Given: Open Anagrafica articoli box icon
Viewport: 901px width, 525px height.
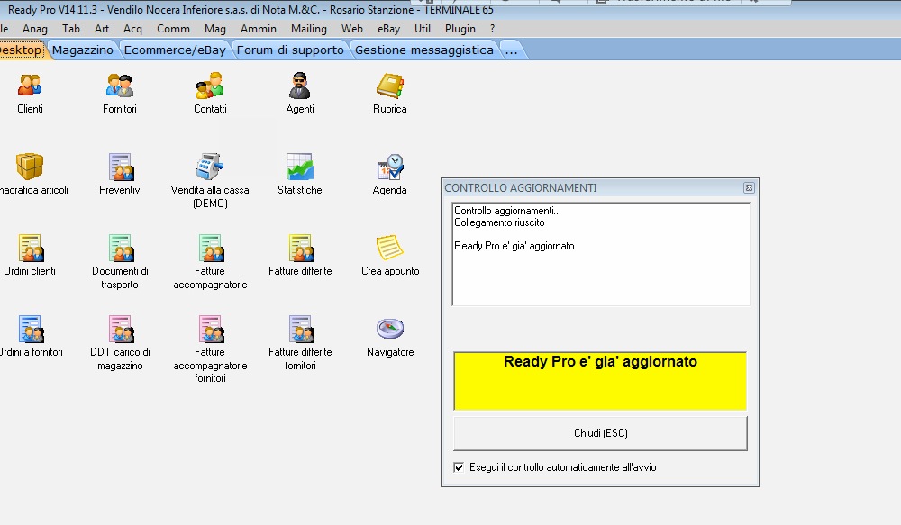Looking at the screenshot, I should click(30, 167).
